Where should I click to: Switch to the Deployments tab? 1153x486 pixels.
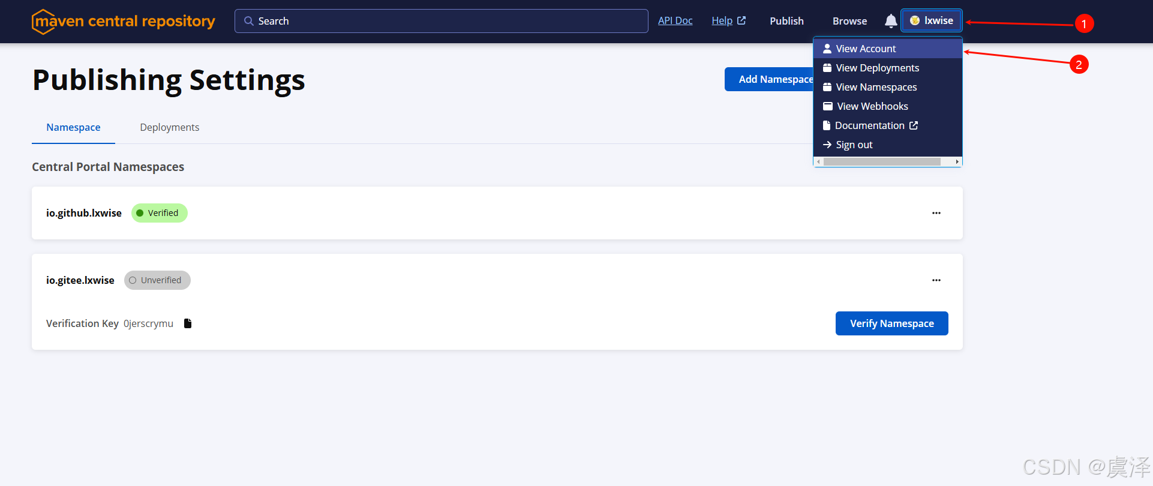tap(170, 127)
